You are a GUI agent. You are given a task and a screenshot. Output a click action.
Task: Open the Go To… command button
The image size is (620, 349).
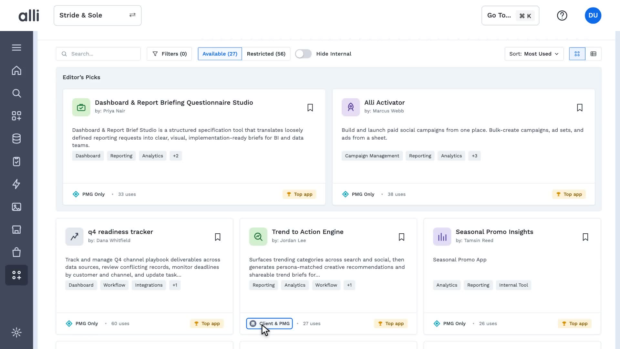pyautogui.click(x=510, y=16)
